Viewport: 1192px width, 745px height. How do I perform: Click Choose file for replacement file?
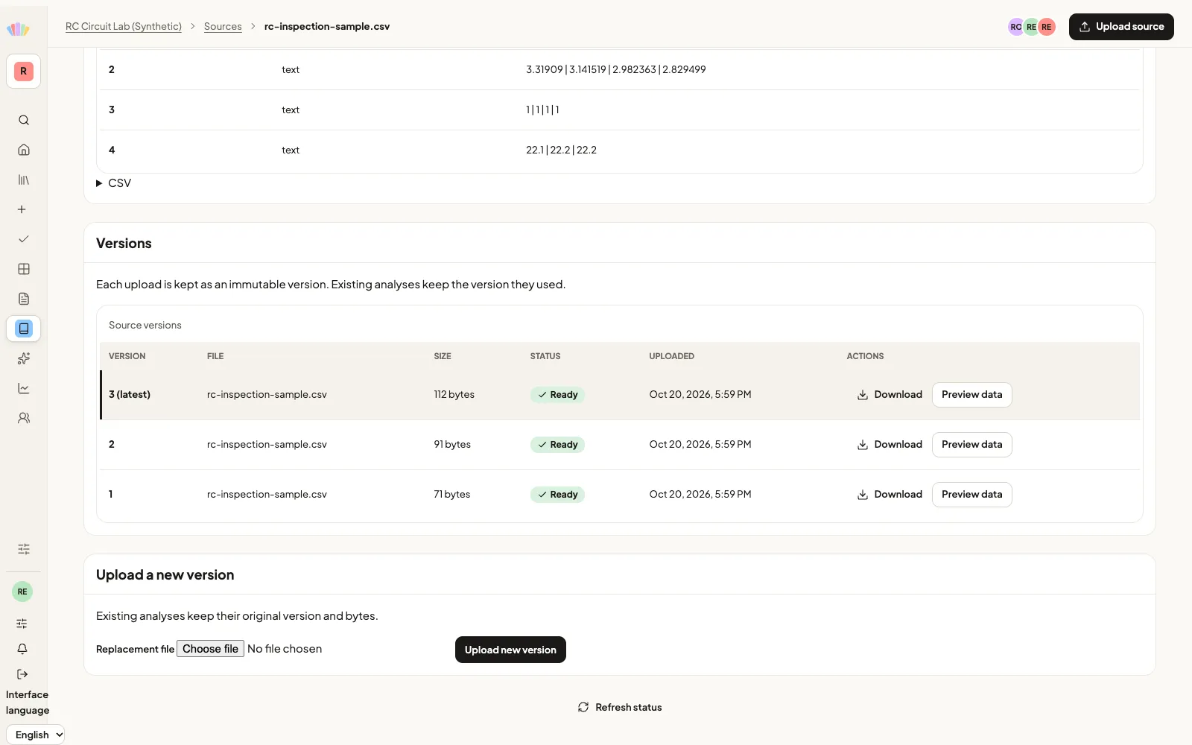tap(211, 649)
